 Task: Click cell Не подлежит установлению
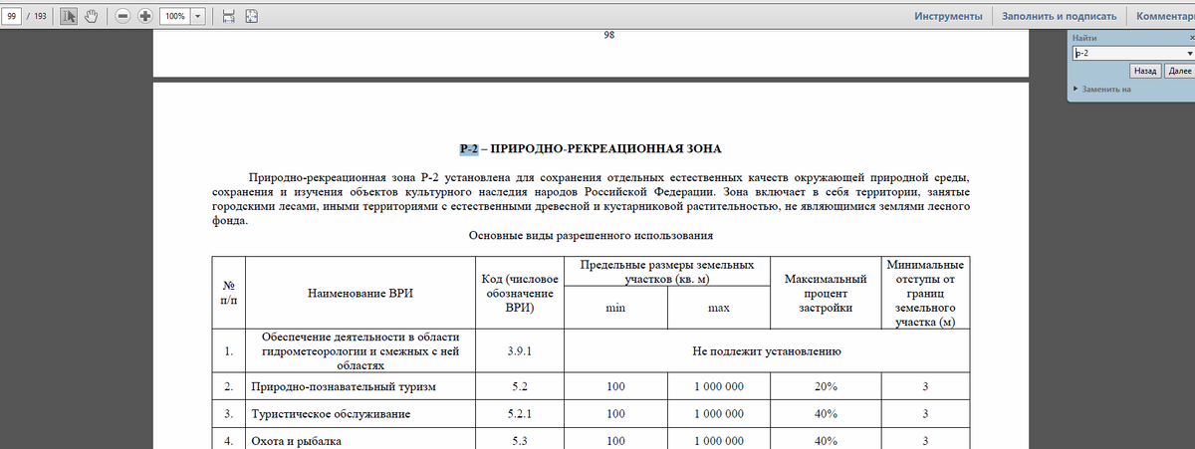click(767, 351)
